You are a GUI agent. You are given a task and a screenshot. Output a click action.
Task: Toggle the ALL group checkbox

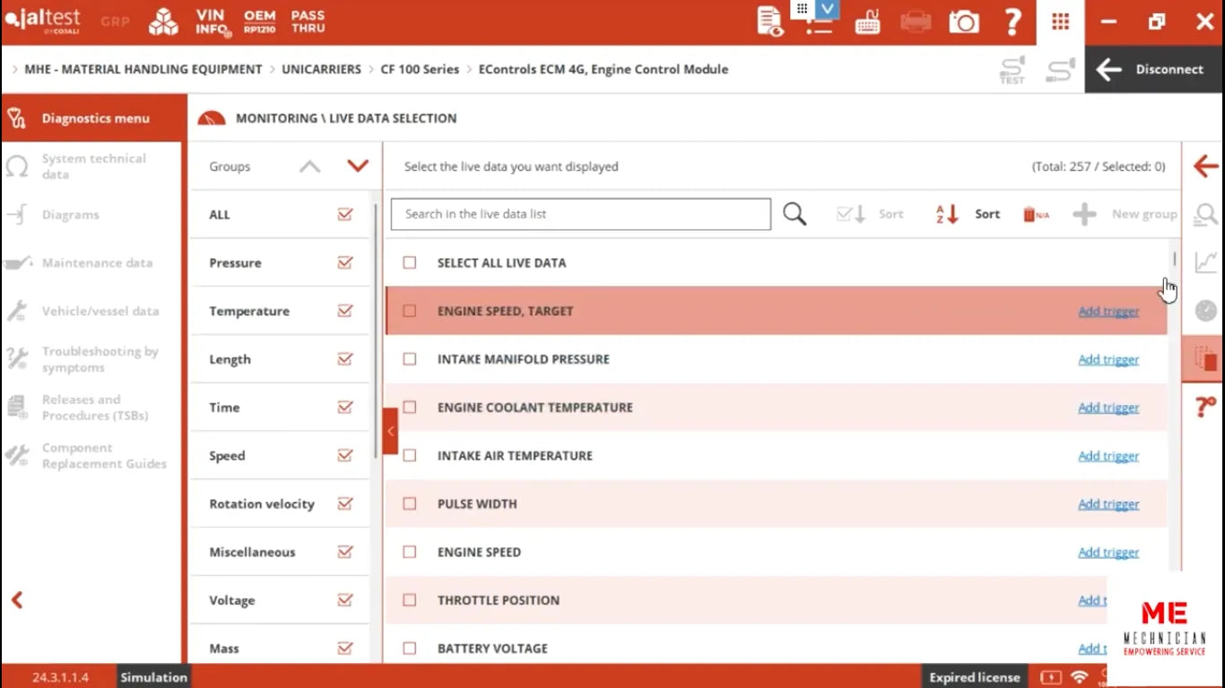pyautogui.click(x=345, y=214)
